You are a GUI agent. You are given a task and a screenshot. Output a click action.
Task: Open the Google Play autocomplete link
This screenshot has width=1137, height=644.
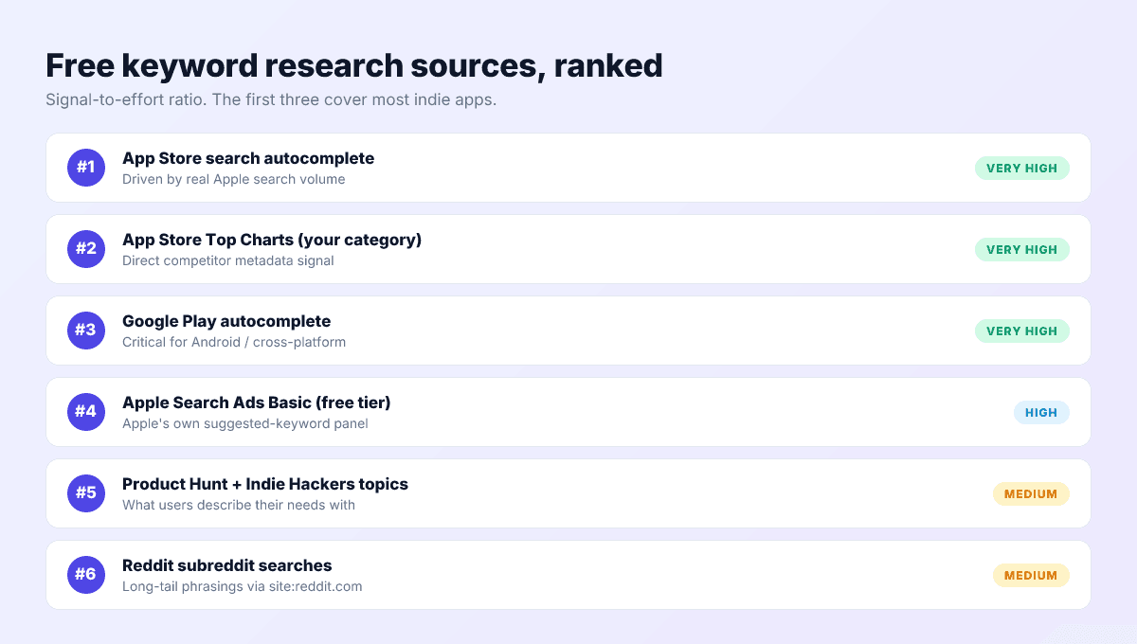[226, 321]
